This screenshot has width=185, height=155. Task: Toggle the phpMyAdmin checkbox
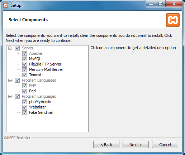pos(24,102)
